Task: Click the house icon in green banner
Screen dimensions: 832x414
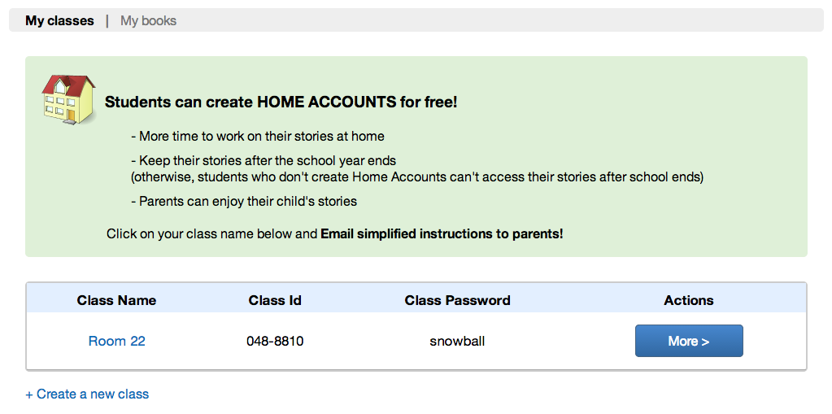Action: coord(68,99)
